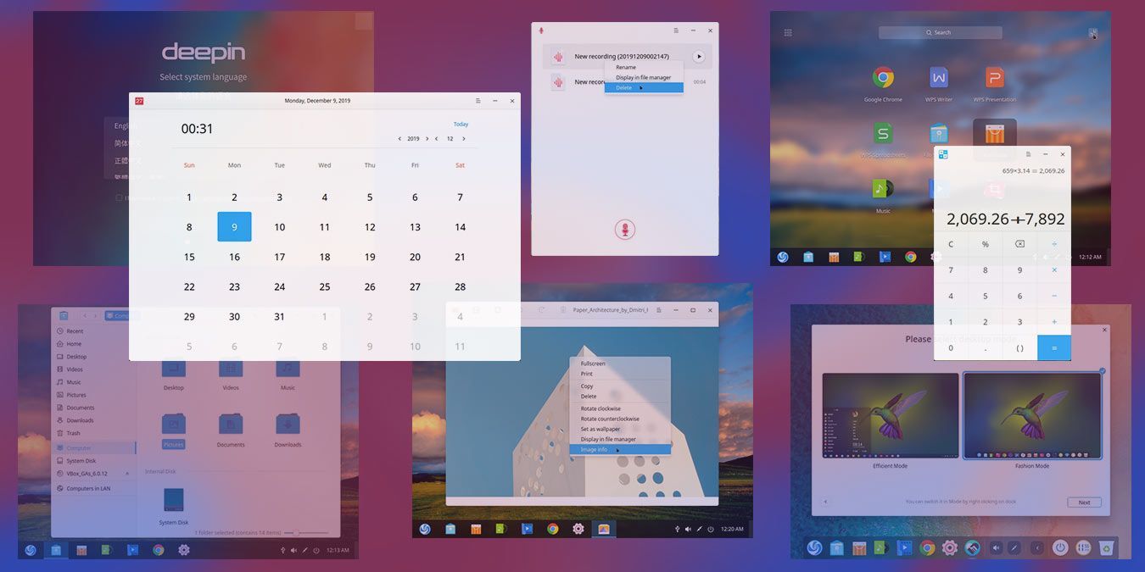Open the Music app in launcher
The image size is (1145, 572).
tap(883, 189)
